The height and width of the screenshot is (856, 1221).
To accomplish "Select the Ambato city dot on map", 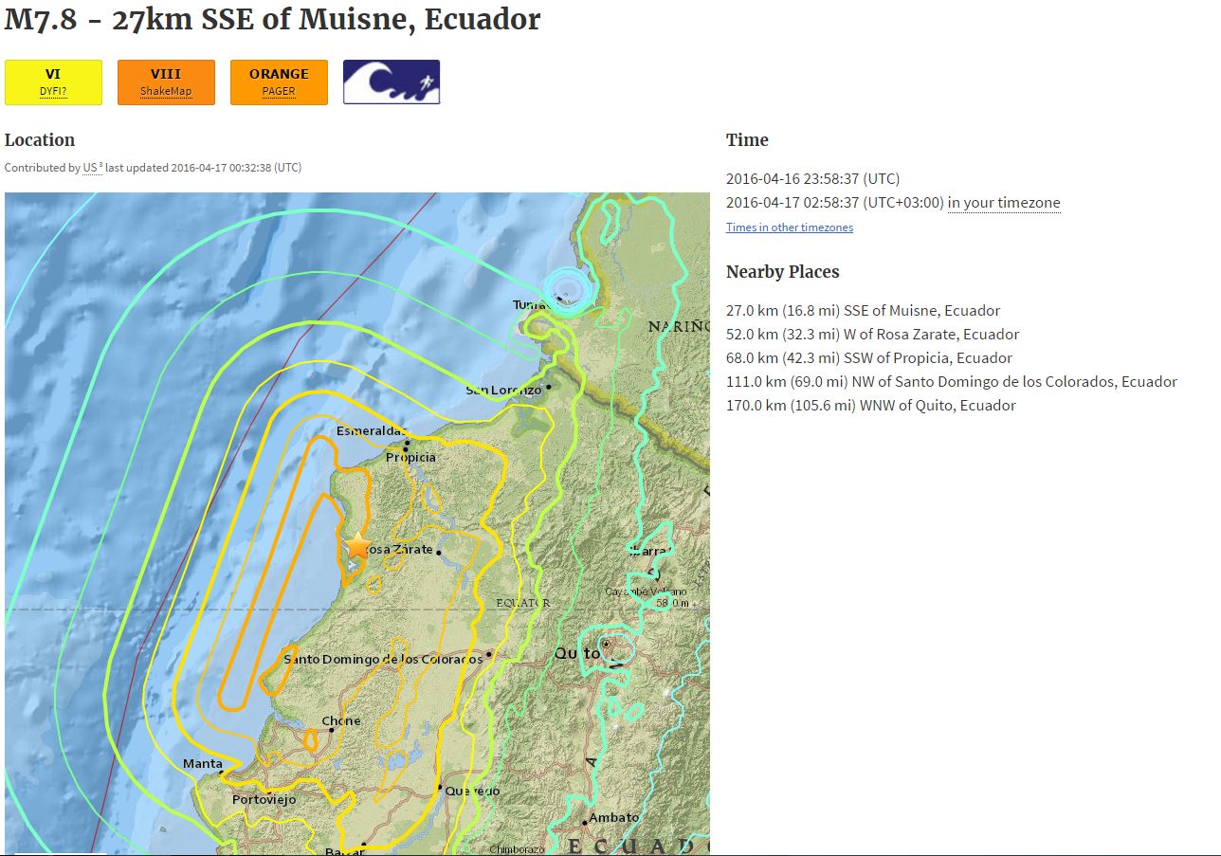I will click(x=585, y=823).
